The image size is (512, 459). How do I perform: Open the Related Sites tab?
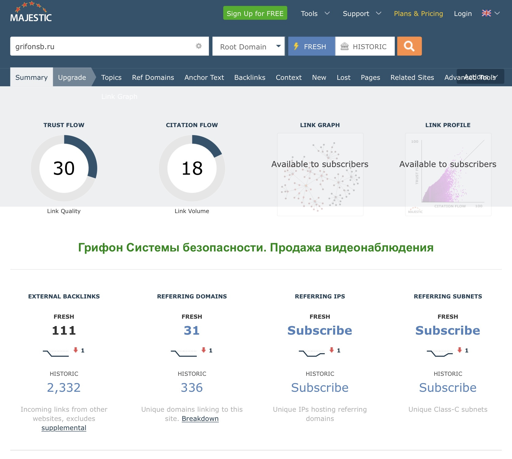click(x=412, y=77)
